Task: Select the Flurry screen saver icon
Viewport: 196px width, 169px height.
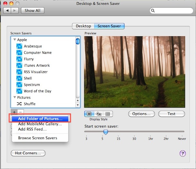Action: (19, 59)
